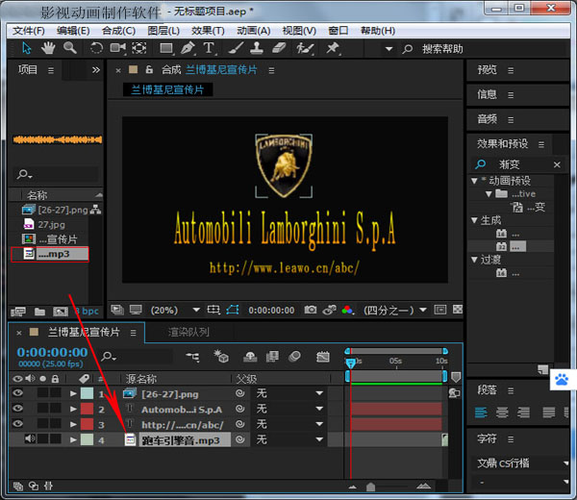Collapse the 过渡 effects category

(474, 260)
